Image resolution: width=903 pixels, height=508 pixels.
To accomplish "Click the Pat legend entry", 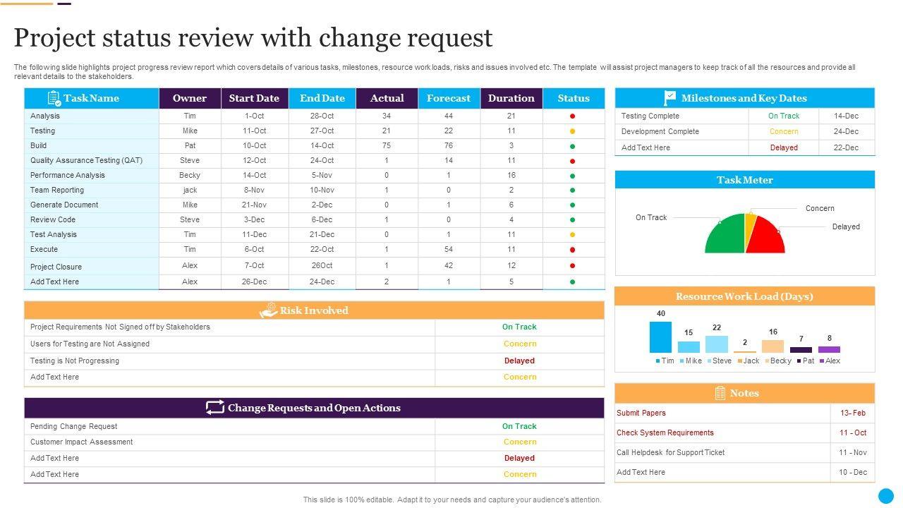I will click(x=805, y=361).
